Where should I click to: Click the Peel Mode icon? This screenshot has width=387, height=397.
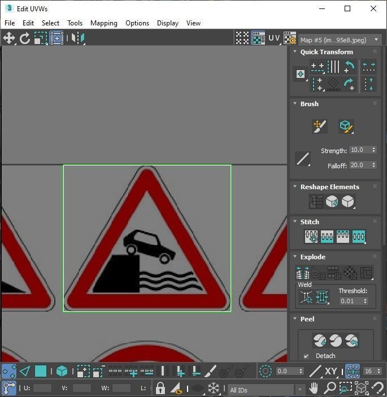click(336, 341)
